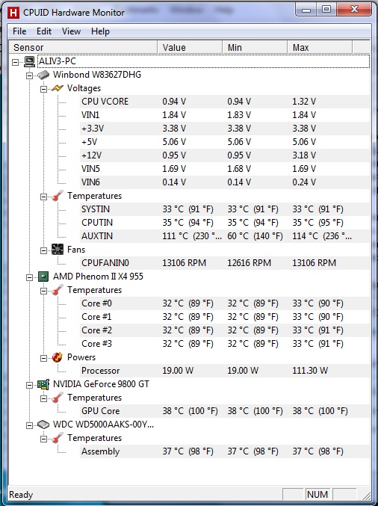
Task: Collapse the Temperatures group under NVIDIA GeForce
Action: tap(43, 398)
